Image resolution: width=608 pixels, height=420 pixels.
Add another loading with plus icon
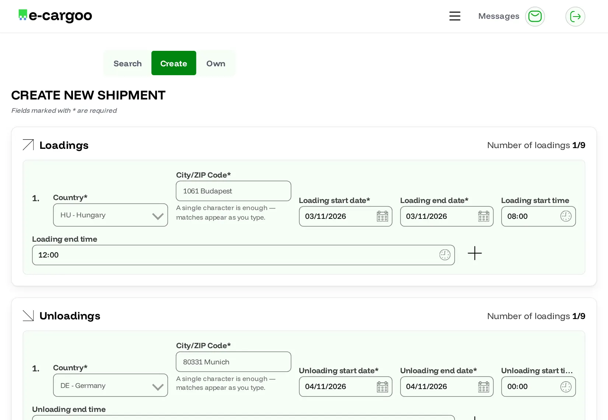(x=475, y=253)
